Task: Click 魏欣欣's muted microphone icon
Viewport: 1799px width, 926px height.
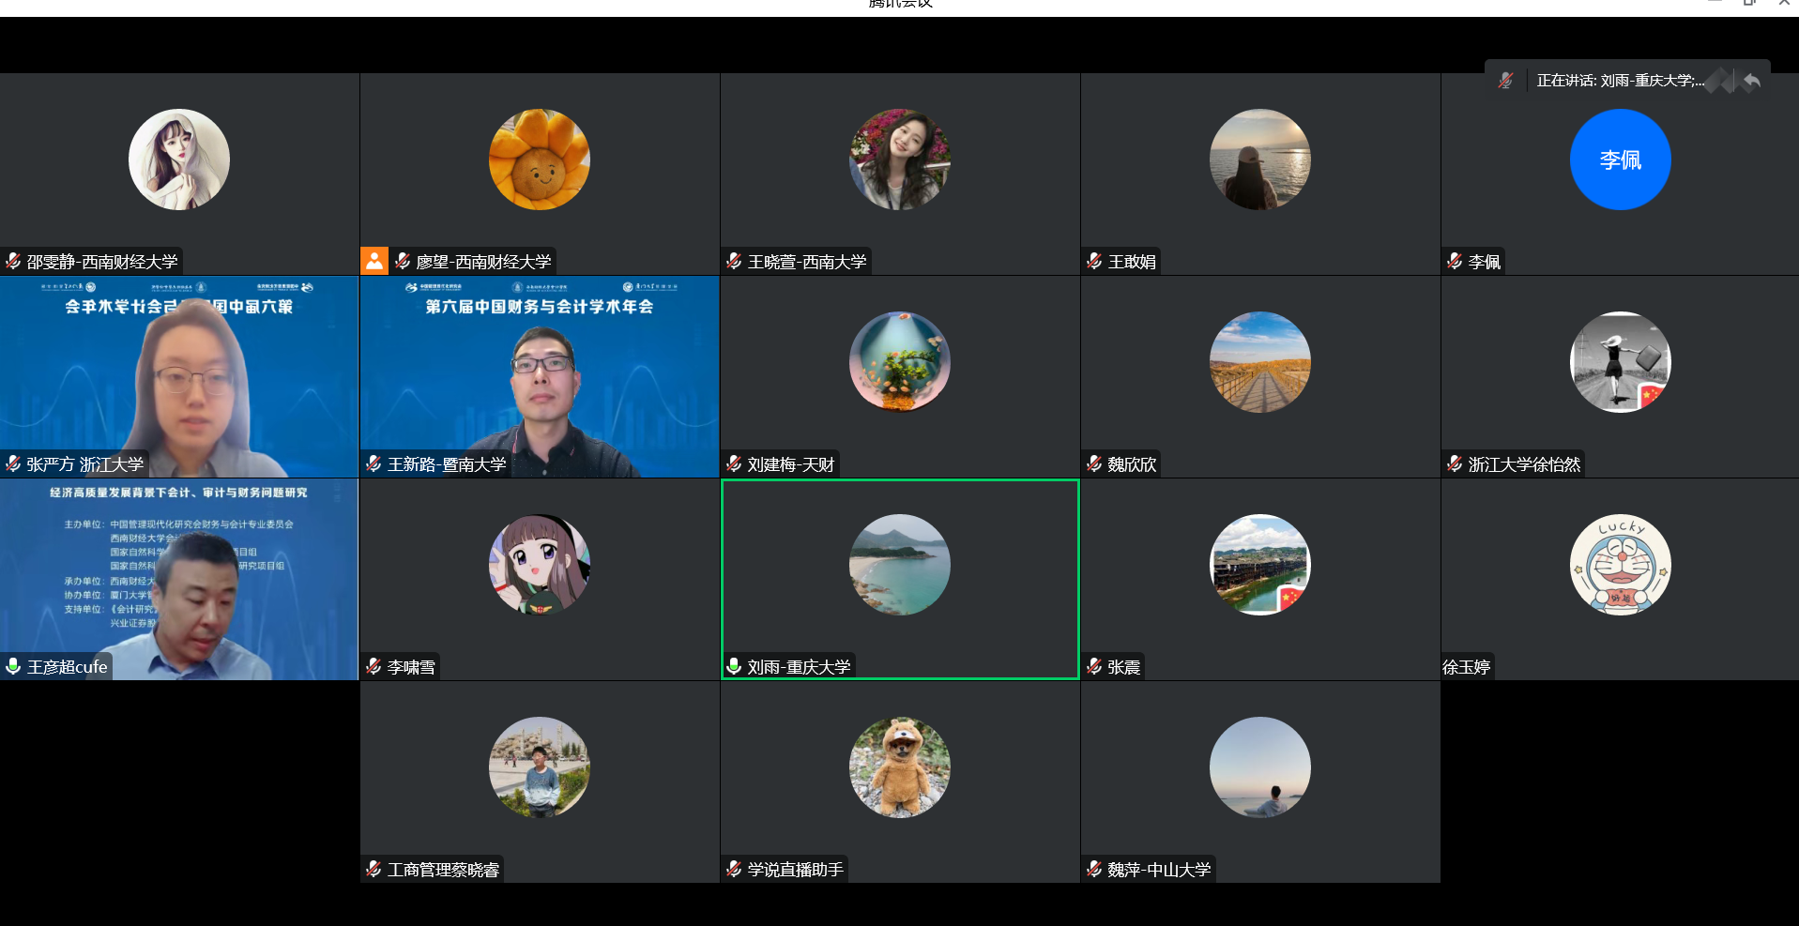Action: click(x=1094, y=463)
